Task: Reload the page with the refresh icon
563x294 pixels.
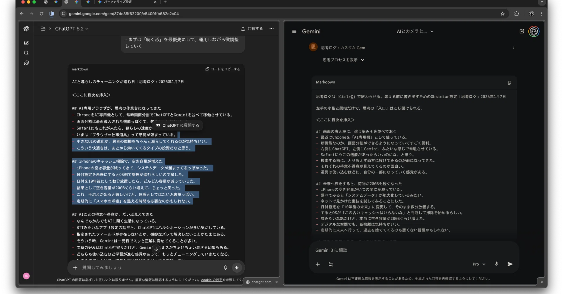Action: point(42,13)
